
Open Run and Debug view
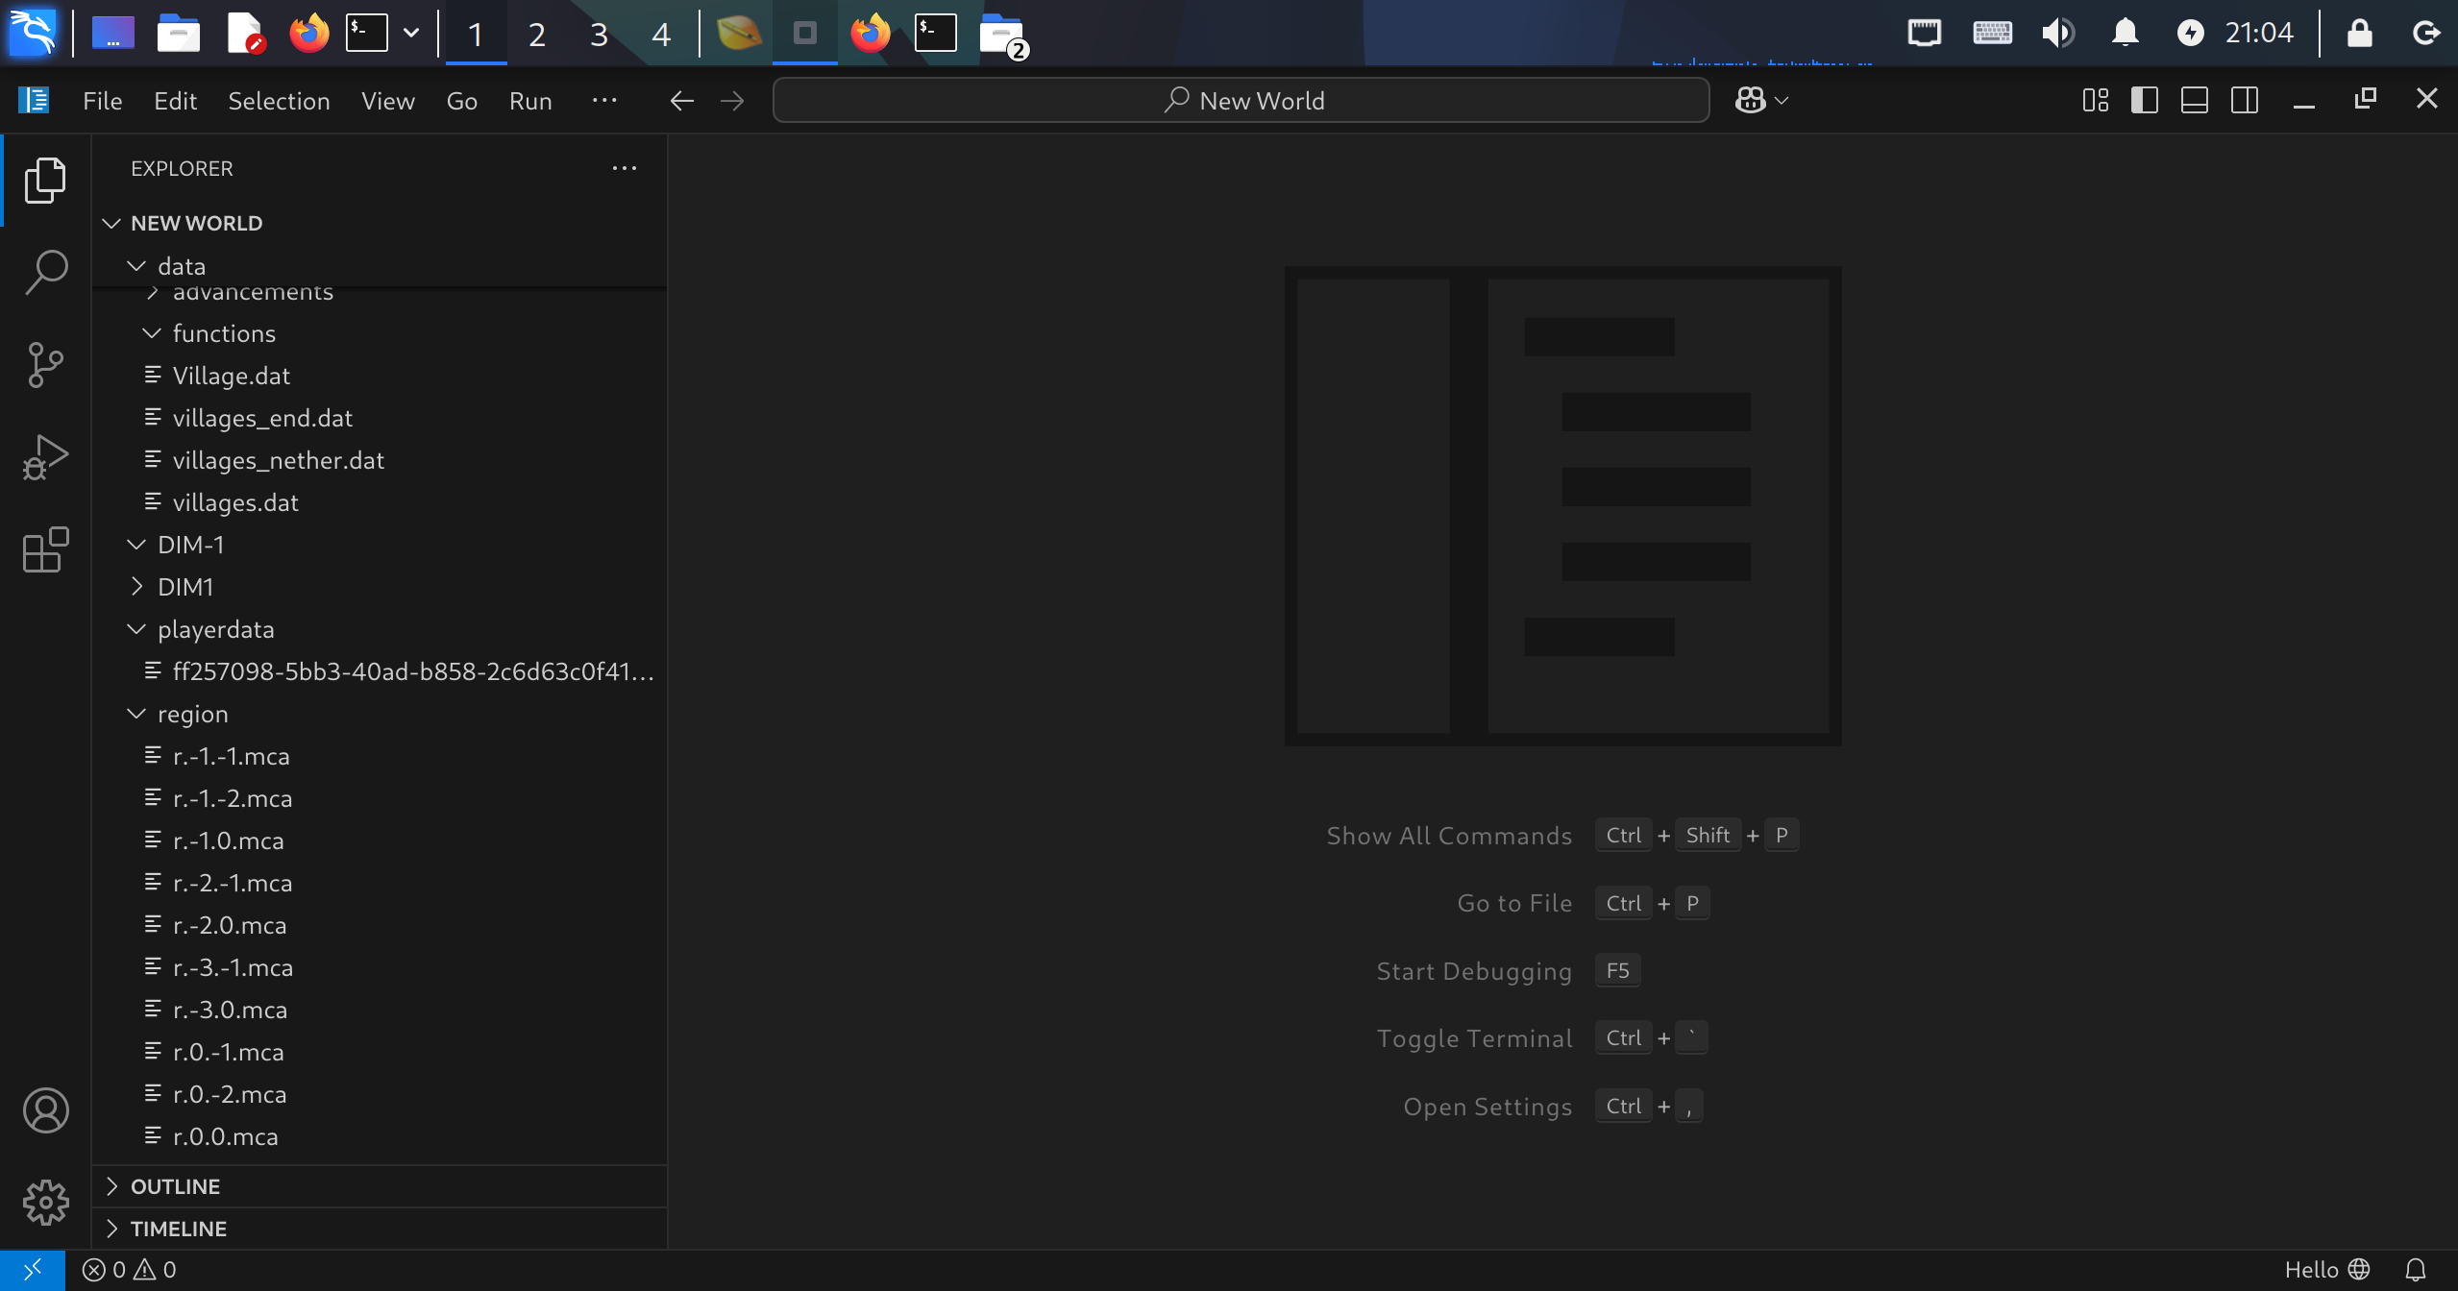45,457
